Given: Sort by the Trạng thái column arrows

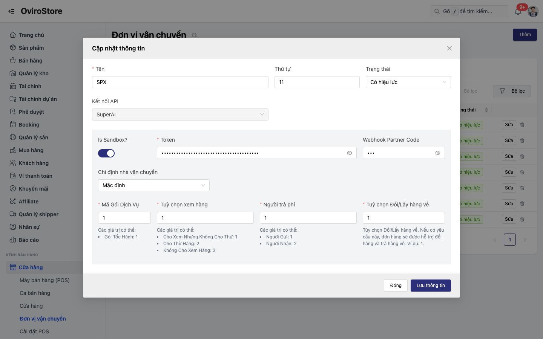Looking at the screenshot, I should 486,110.
